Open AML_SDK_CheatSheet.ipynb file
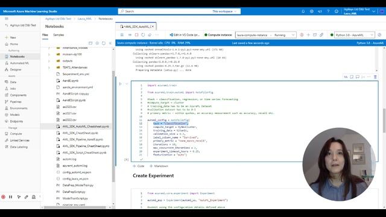Screen dimensions: 386x217 pyautogui.click(x=80, y=133)
